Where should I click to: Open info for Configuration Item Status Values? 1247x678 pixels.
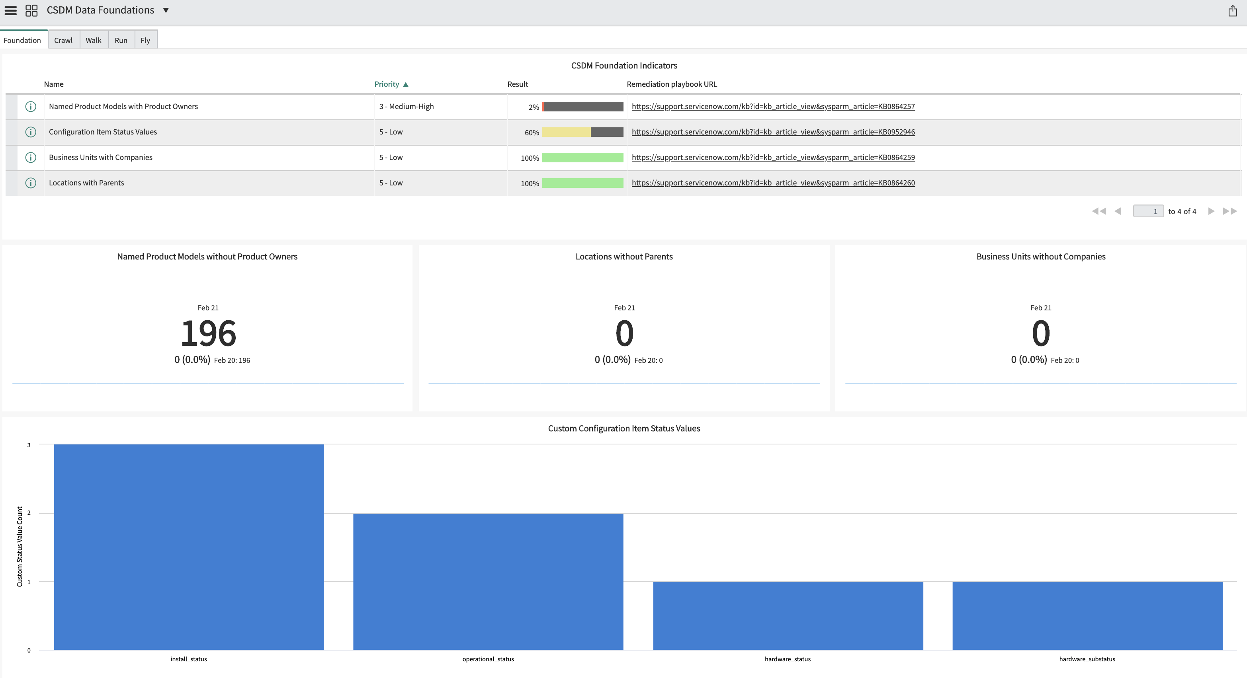(31, 132)
